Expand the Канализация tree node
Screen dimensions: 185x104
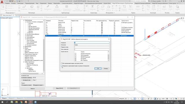coord(24,47)
